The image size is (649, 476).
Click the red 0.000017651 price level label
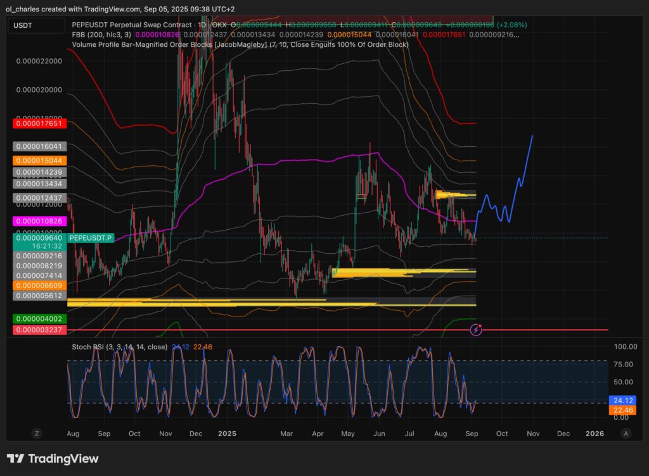pos(38,123)
